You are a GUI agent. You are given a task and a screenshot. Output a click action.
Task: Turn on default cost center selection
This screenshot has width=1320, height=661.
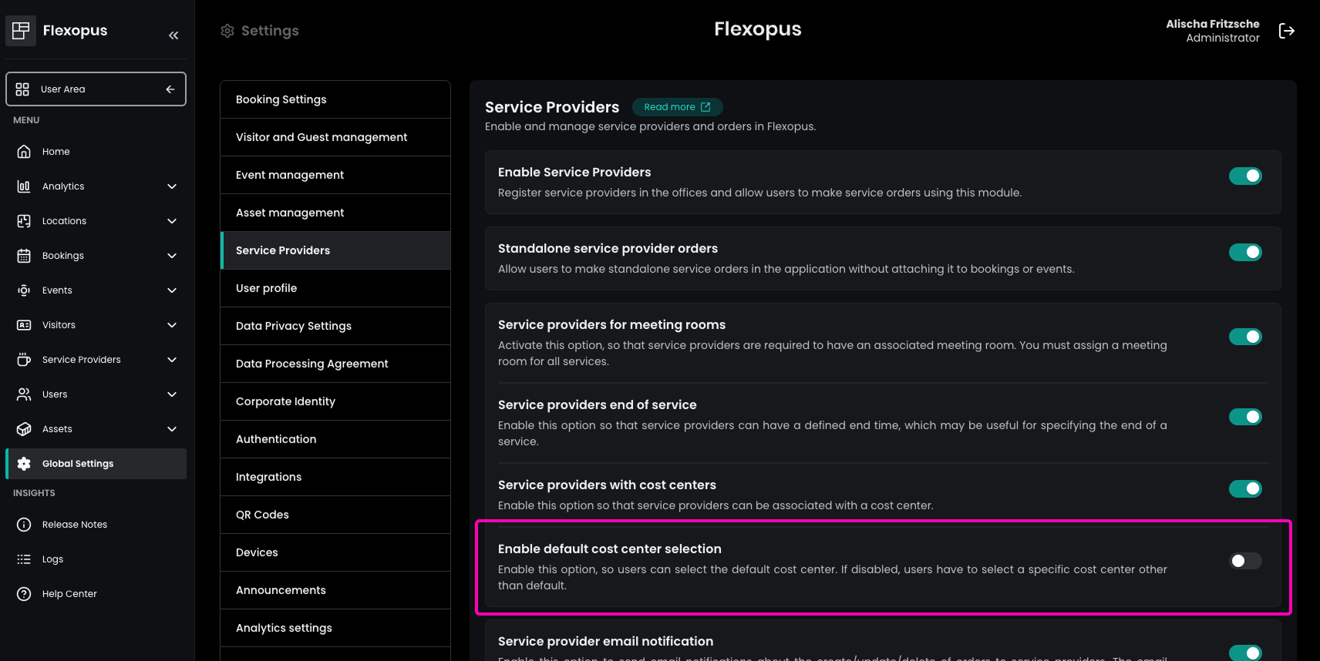(x=1244, y=561)
